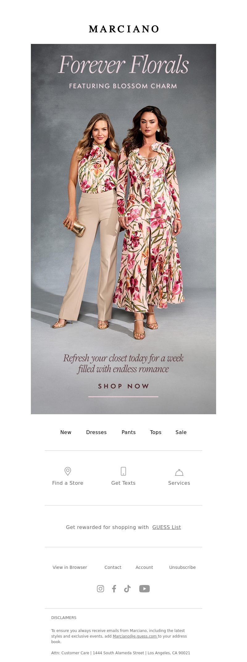Click the Find a Store pin icon
The width and height of the screenshot is (247, 662).
[68, 471]
